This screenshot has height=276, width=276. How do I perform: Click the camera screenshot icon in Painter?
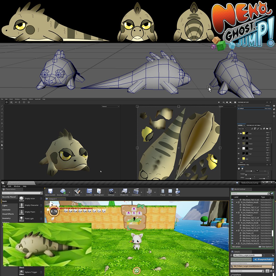235,102
